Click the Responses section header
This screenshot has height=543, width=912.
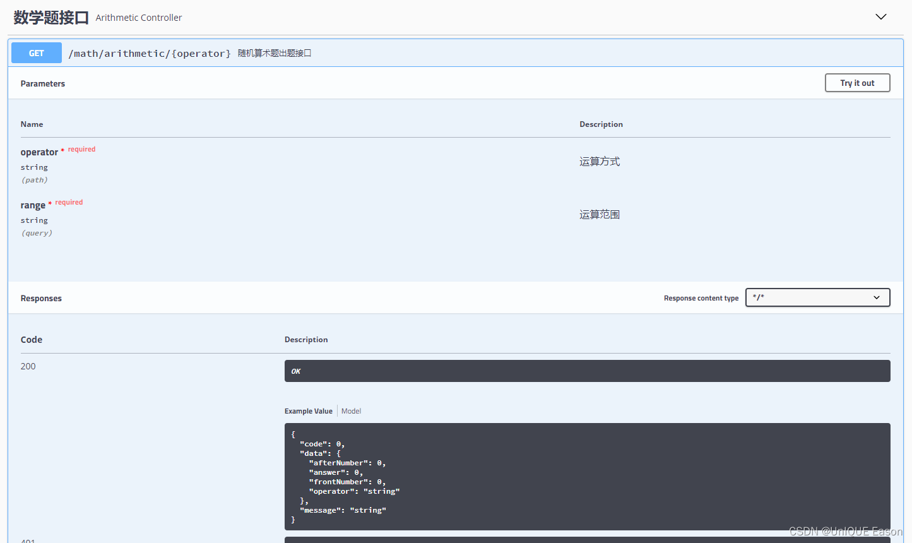(41, 298)
